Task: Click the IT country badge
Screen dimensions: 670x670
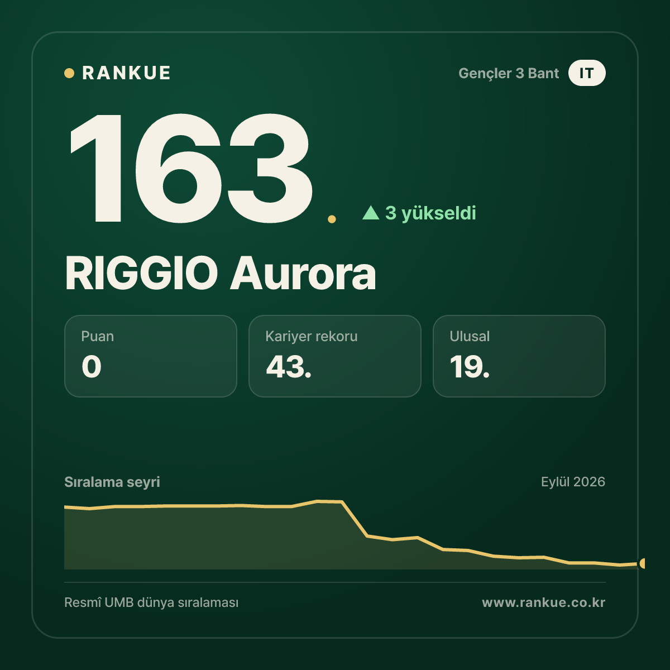Action: [x=587, y=73]
